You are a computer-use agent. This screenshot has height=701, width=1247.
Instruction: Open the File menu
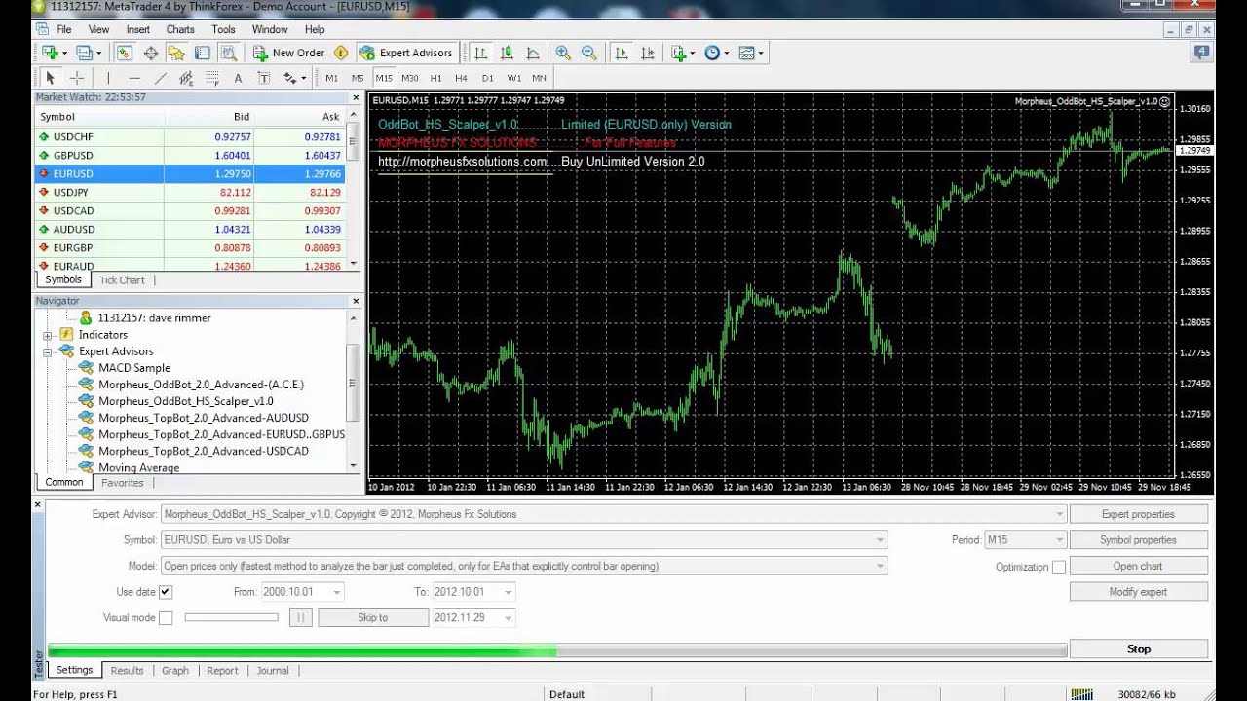(64, 29)
